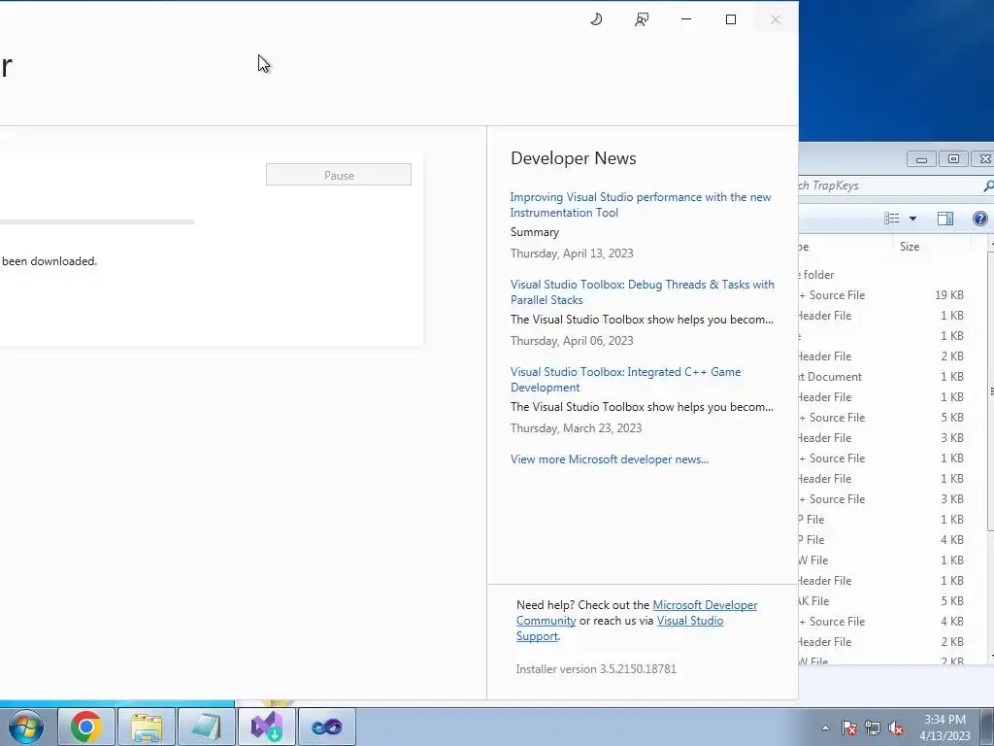Switch to Visual Studio Installer taskbar icon
The width and height of the screenshot is (994, 746).
point(266,727)
